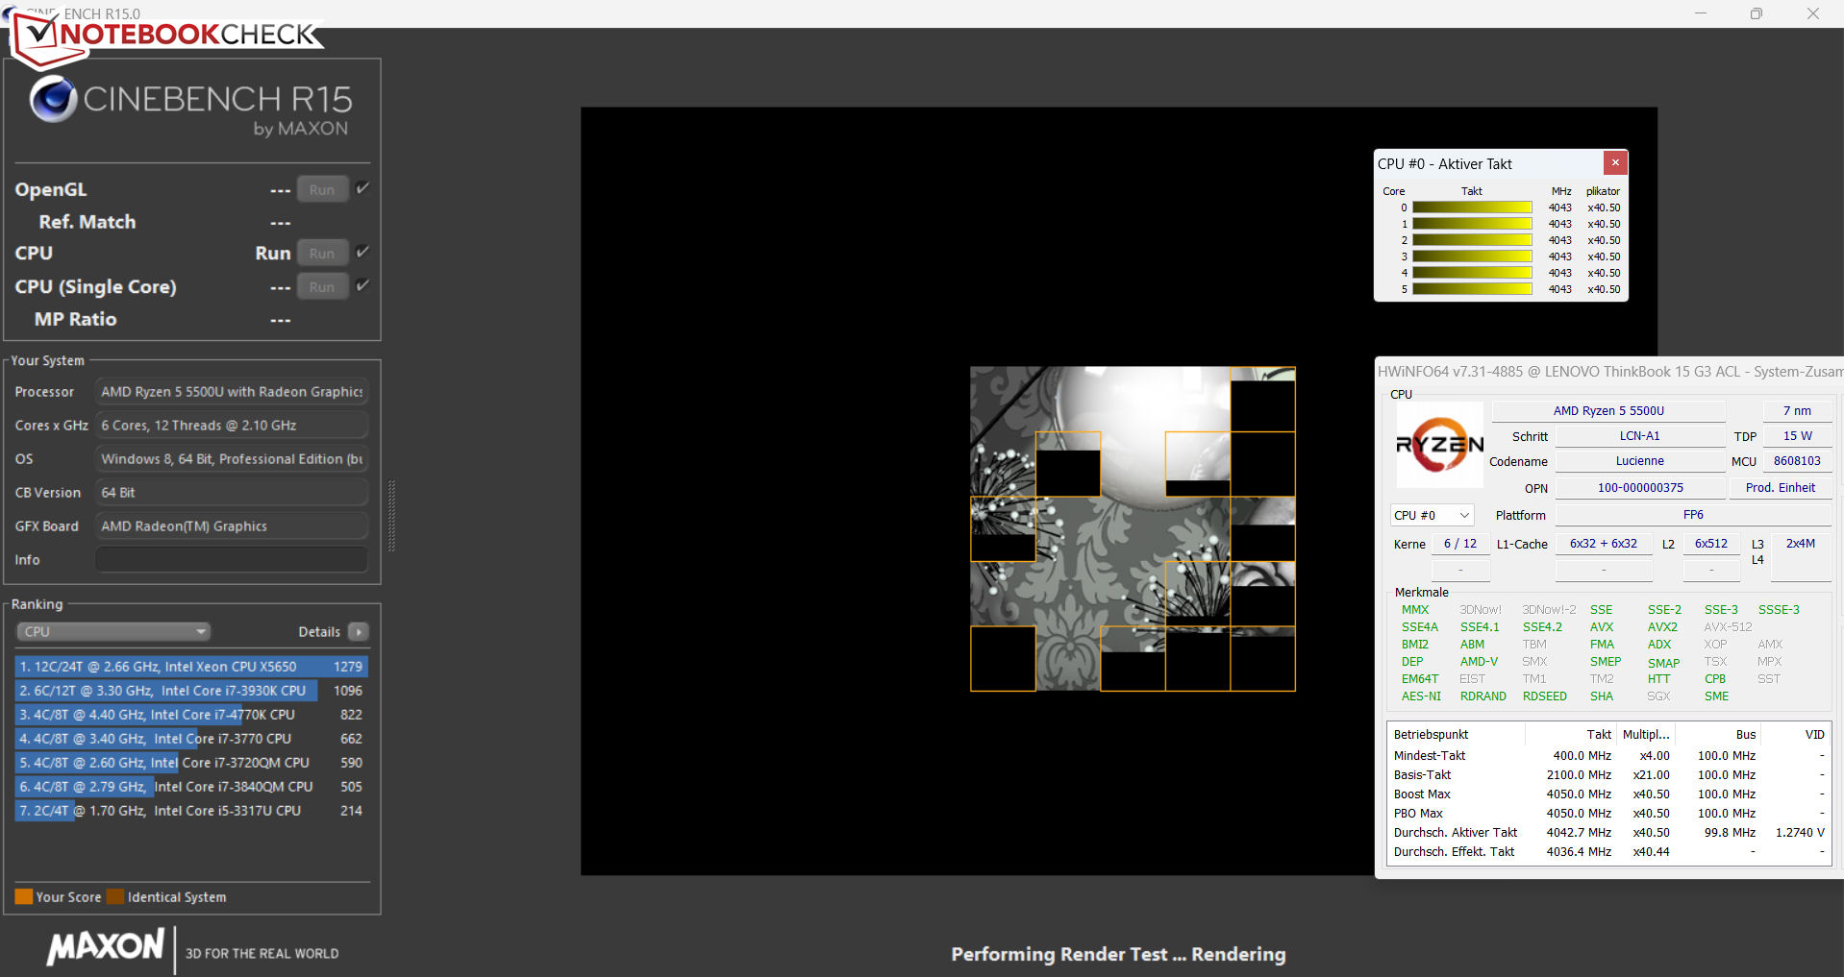
Task: Click the AMD Ryzen 5 5500U name field
Action: [1608, 411]
